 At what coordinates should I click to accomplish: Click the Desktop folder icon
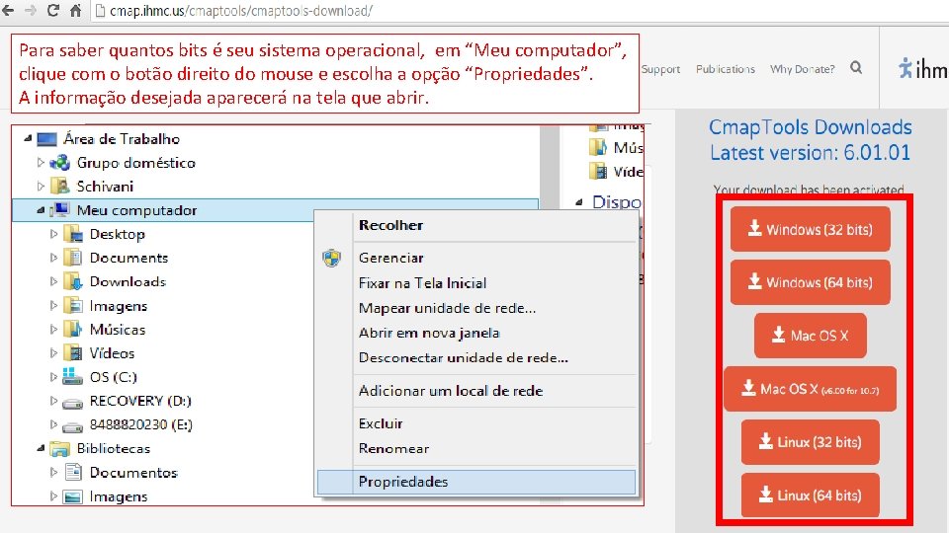72,234
